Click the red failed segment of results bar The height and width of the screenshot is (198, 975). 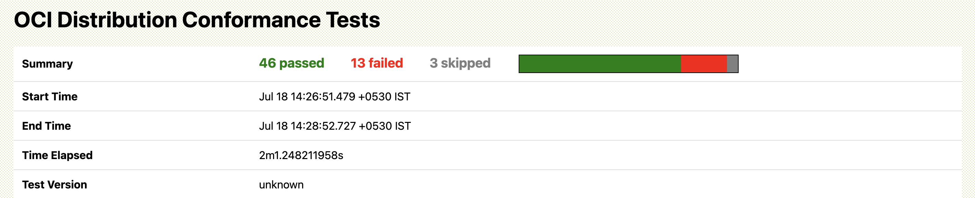point(704,64)
